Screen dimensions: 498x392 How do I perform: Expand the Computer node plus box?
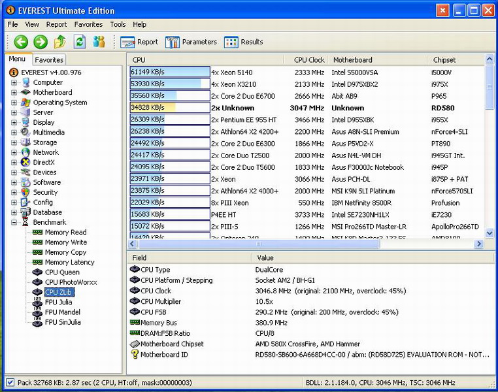(x=14, y=82)
